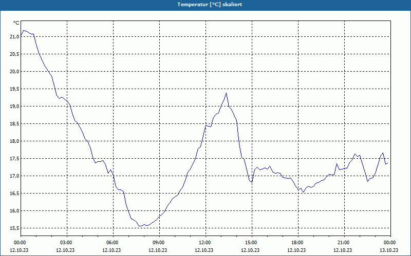Click the 21:00 time axis label
This screenshot has width=411, height=256.
coord(344,243)
